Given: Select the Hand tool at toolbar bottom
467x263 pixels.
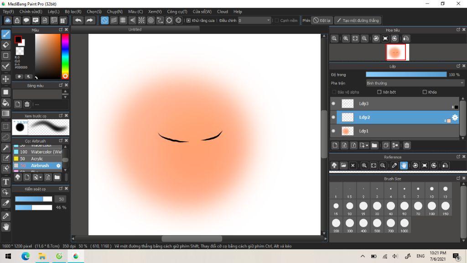Looking at the screenshot, I should click(6, 226).
